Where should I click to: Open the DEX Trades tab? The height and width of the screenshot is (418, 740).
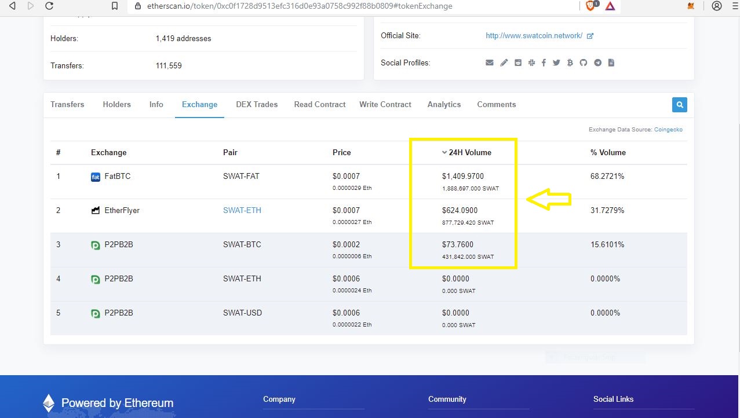click(257, 105)
